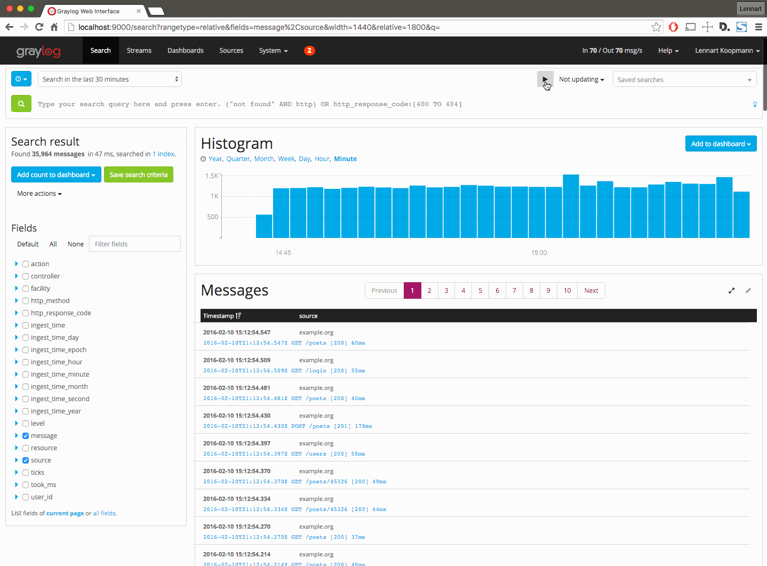Click the query help lightbulb icon
767x566 pixels.
(x=755, y=105)
